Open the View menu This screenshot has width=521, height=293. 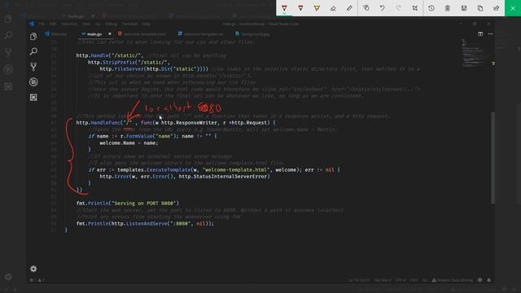86,24
